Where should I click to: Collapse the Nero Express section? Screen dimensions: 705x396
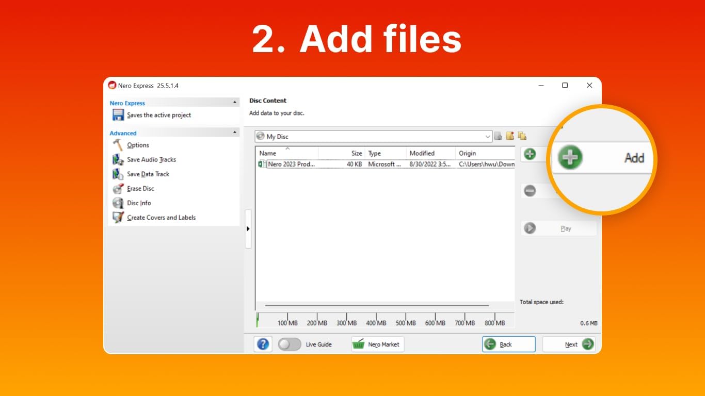coord(235,103)
